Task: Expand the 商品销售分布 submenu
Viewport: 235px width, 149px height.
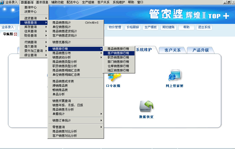Action: [x=76, y=53]
